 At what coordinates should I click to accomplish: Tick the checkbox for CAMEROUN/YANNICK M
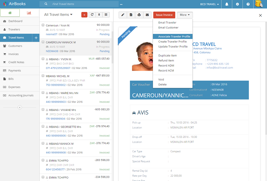coord(43,42)
